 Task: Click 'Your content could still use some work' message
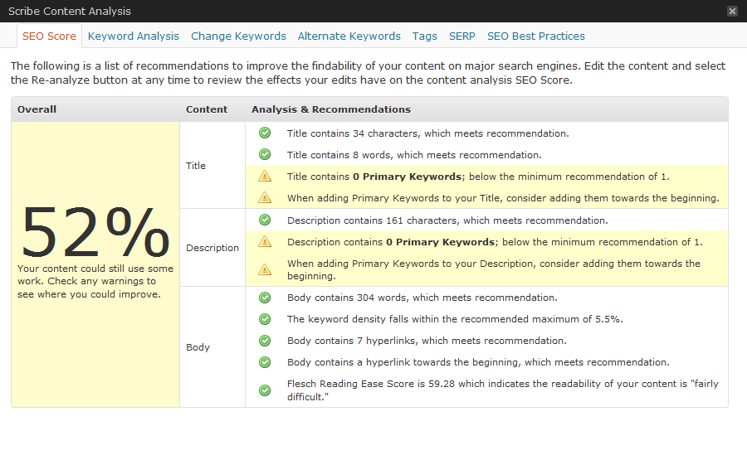pyautogui.click(x=95, y=281)
